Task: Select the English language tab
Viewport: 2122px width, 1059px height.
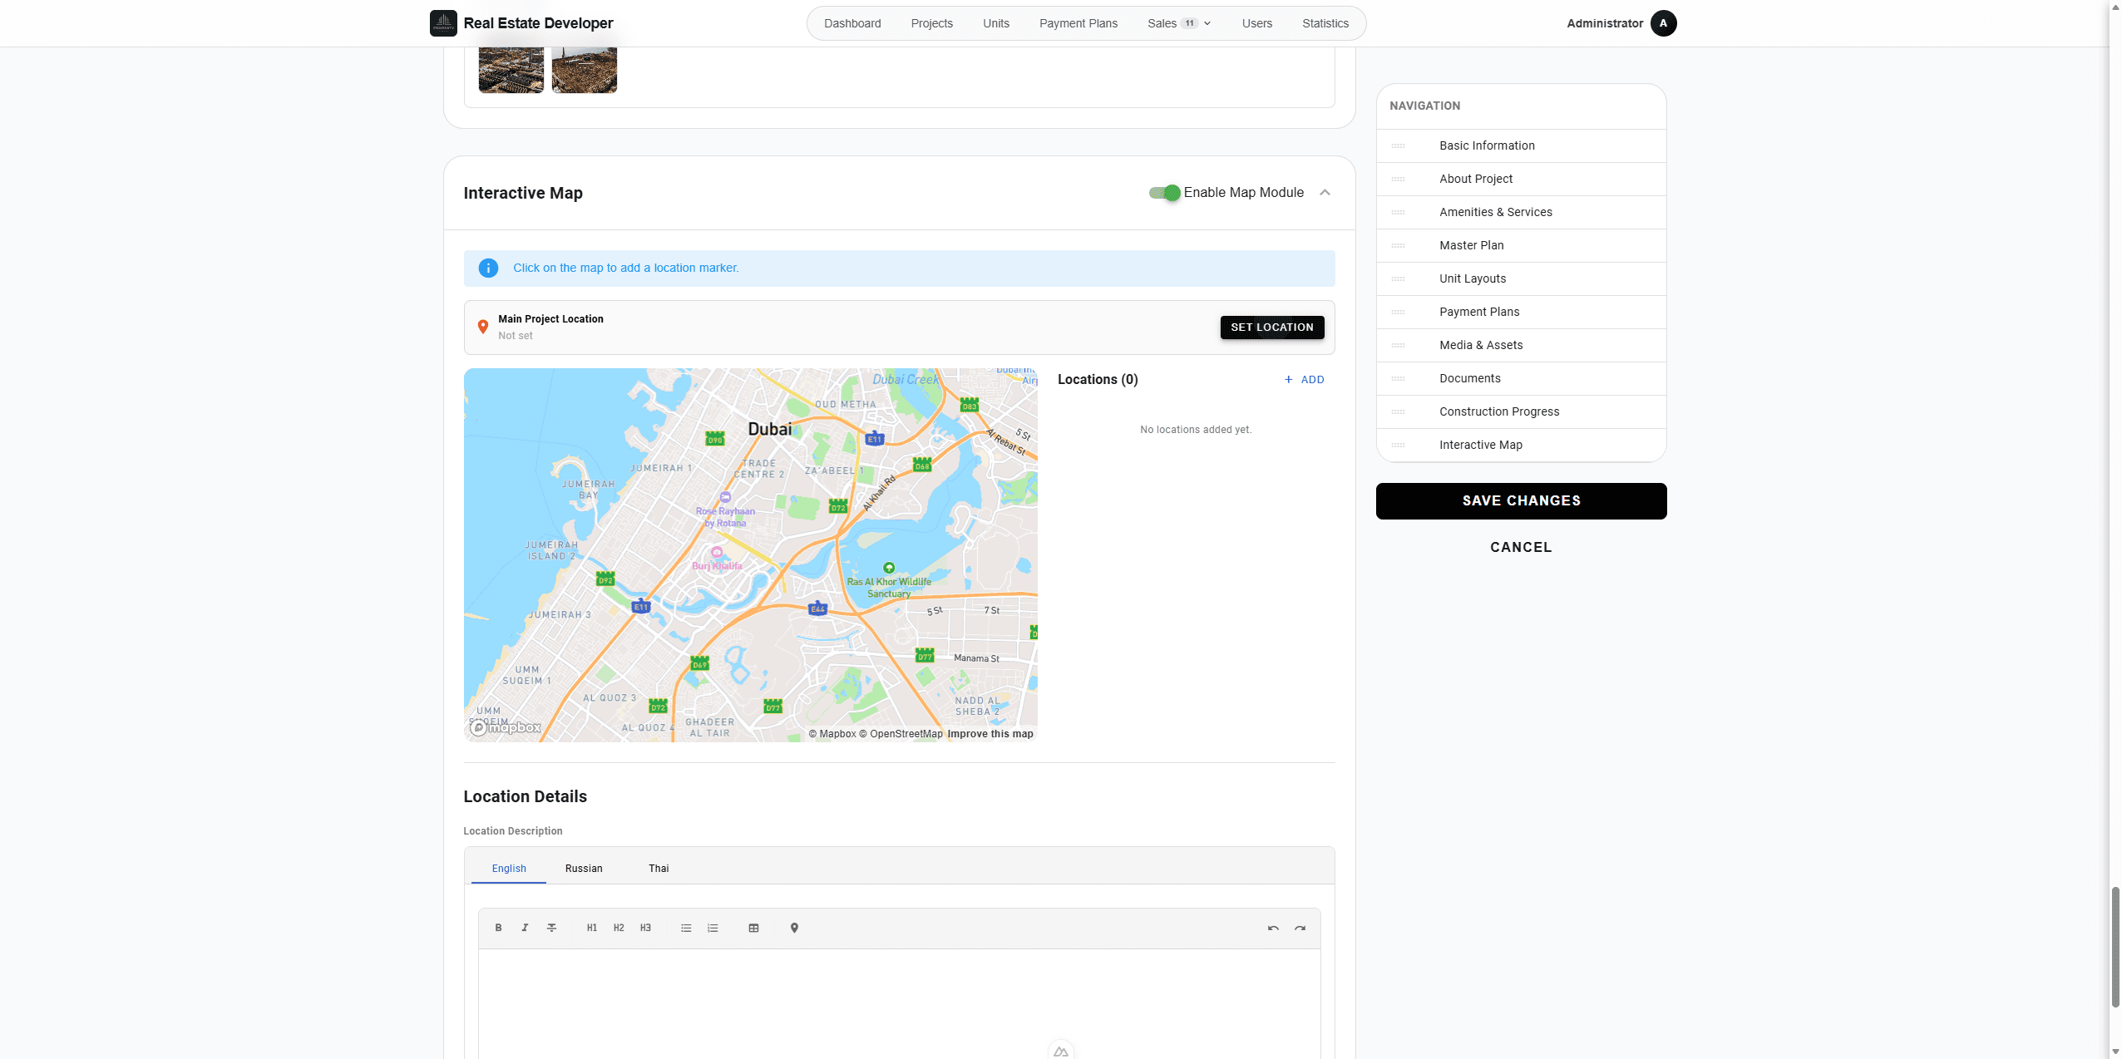Action: pos(509,868)
